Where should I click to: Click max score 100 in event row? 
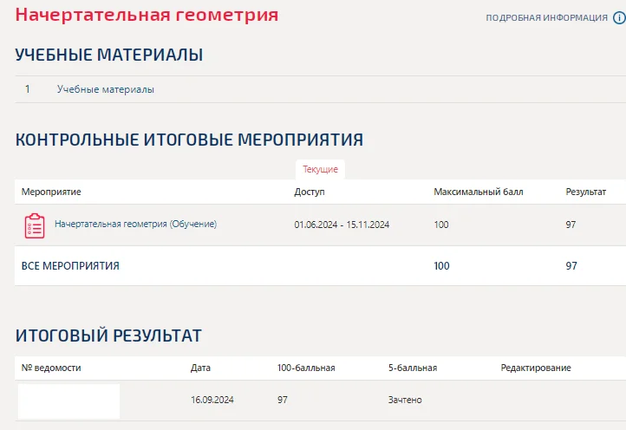[441, 225]
